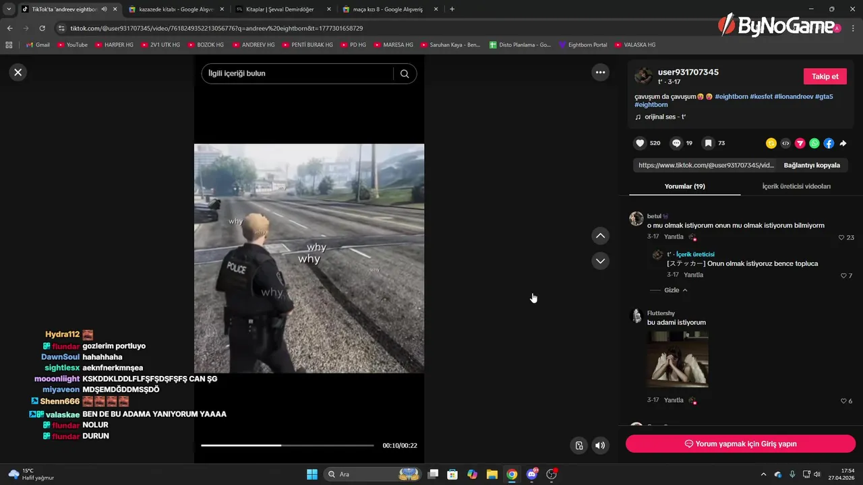Focus the 'İlgili içeriği bulun' search field
The image size is (863, 485).
pos(297,73)
